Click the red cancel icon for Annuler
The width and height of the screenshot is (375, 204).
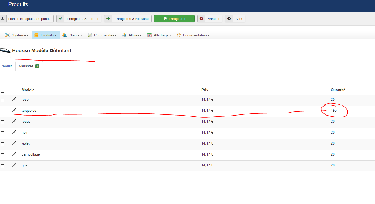pos(201,19)
